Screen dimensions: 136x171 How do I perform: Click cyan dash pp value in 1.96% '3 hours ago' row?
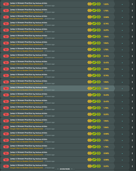122,128
